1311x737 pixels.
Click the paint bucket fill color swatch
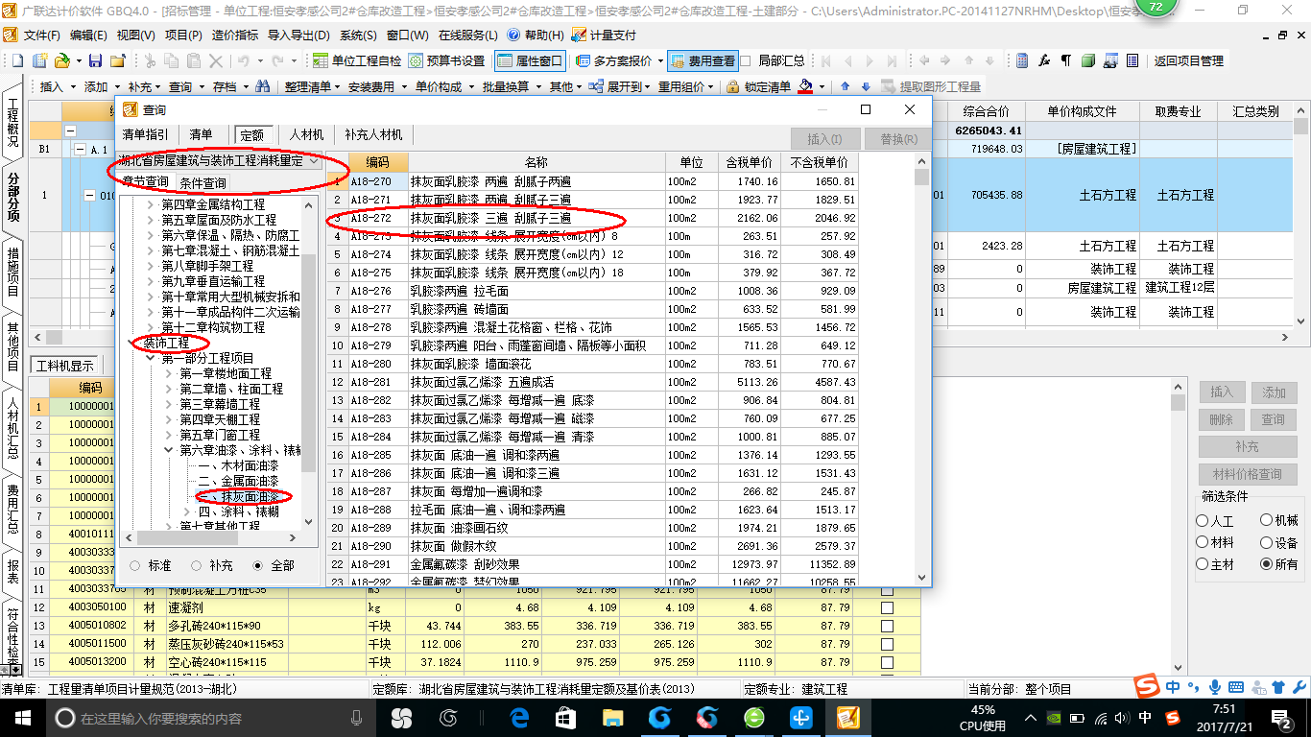(x=806, y=86)
